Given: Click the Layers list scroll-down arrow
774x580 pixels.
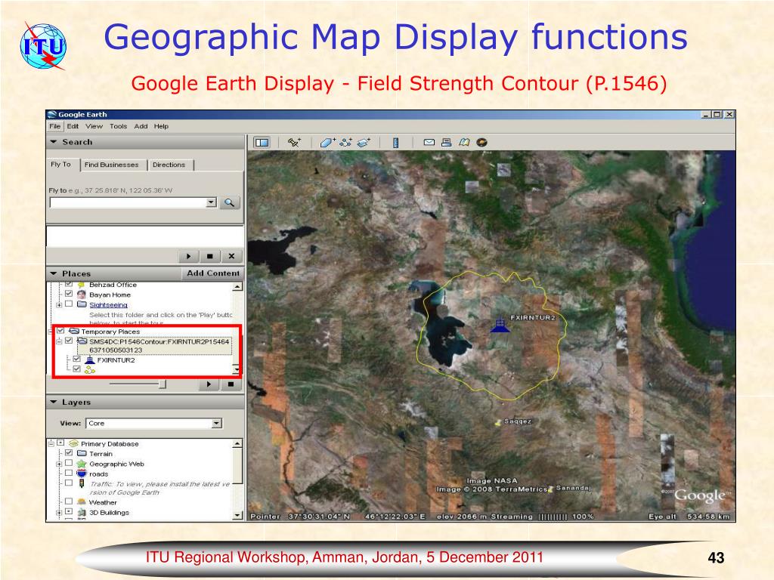Looking at the screenshot, I should [x=237, y=515].
